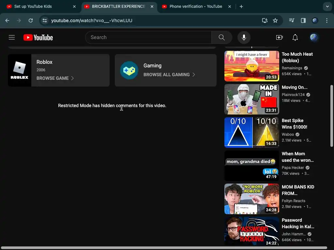This screenshot has height=250, width=334.
Task: Click chevron next to BROWSE GAME
Action: 73,78
